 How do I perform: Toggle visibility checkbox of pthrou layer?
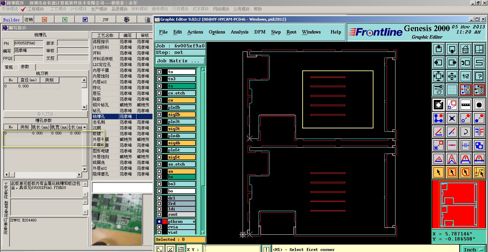click(159, 222)
